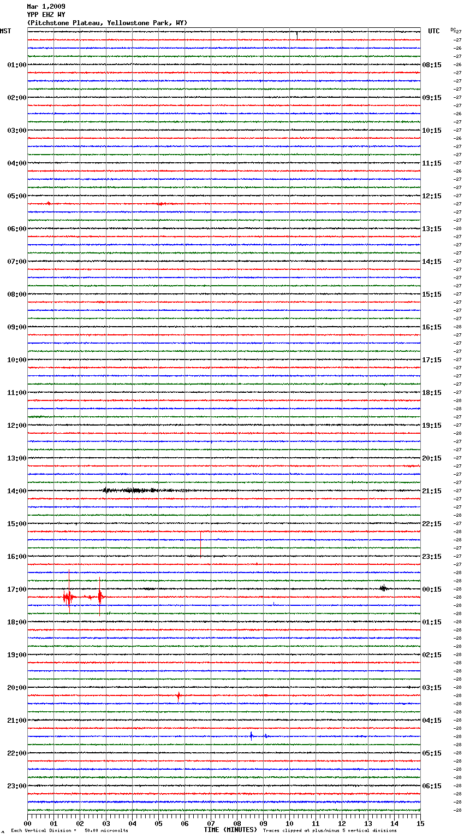Click the 'Mar 1,2009' date heading
464x838 pixels.
(x=46, y=7)
